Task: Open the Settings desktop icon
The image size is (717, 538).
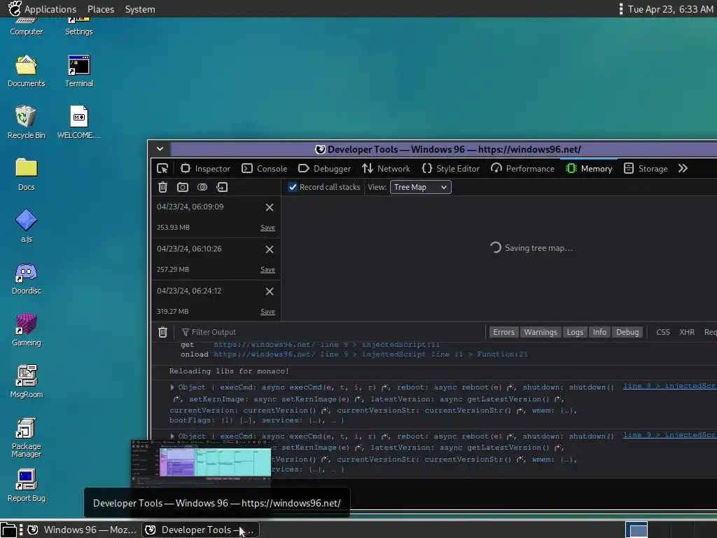Action: point(78,27)
